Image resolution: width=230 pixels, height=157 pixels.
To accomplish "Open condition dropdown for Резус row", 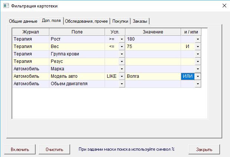I will tap(122, 61).
